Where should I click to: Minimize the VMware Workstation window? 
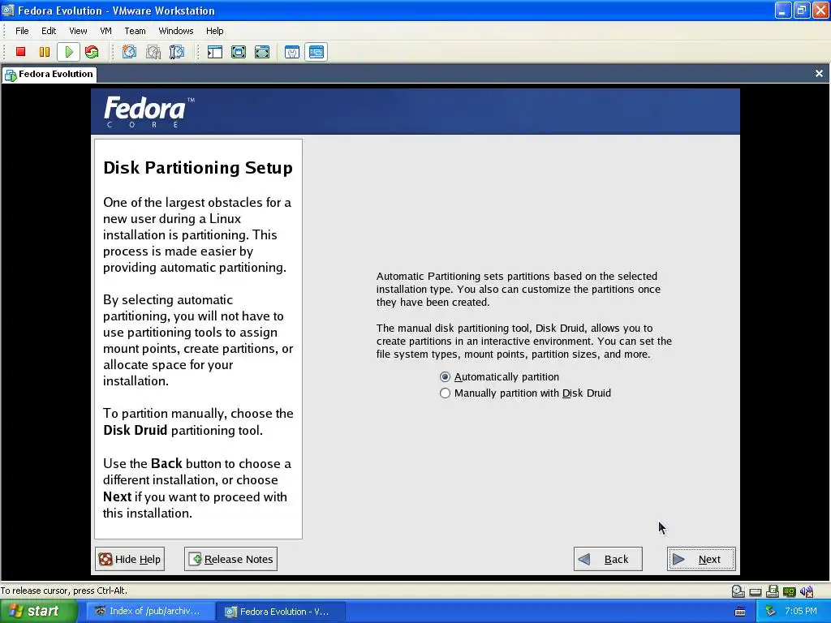click(783, 10)
